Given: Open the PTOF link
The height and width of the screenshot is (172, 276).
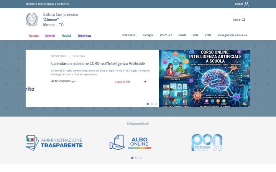Looking at the screenshot, I should (x=208, y=35).
